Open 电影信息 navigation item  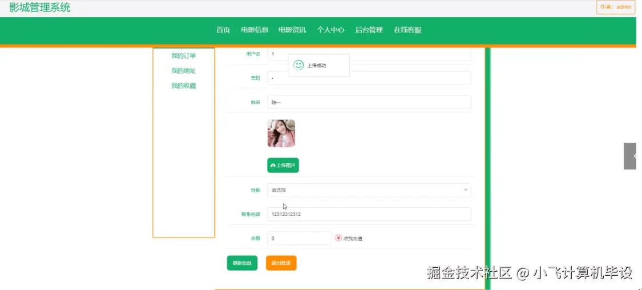255,30
